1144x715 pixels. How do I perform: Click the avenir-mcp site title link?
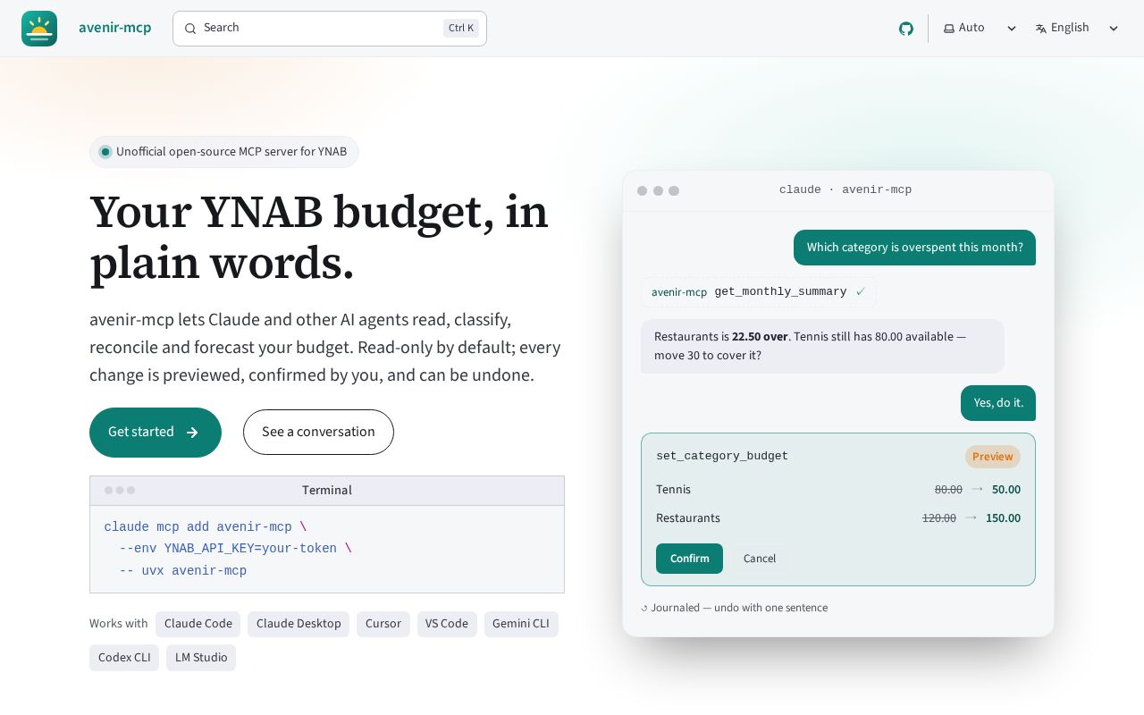tap(115, 28)
